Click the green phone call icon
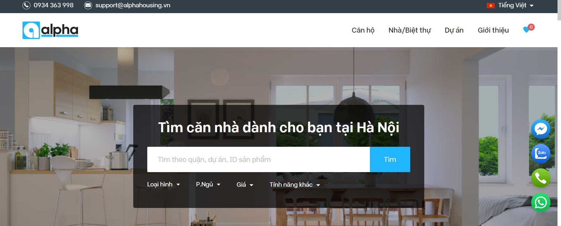 coord(541,178)
